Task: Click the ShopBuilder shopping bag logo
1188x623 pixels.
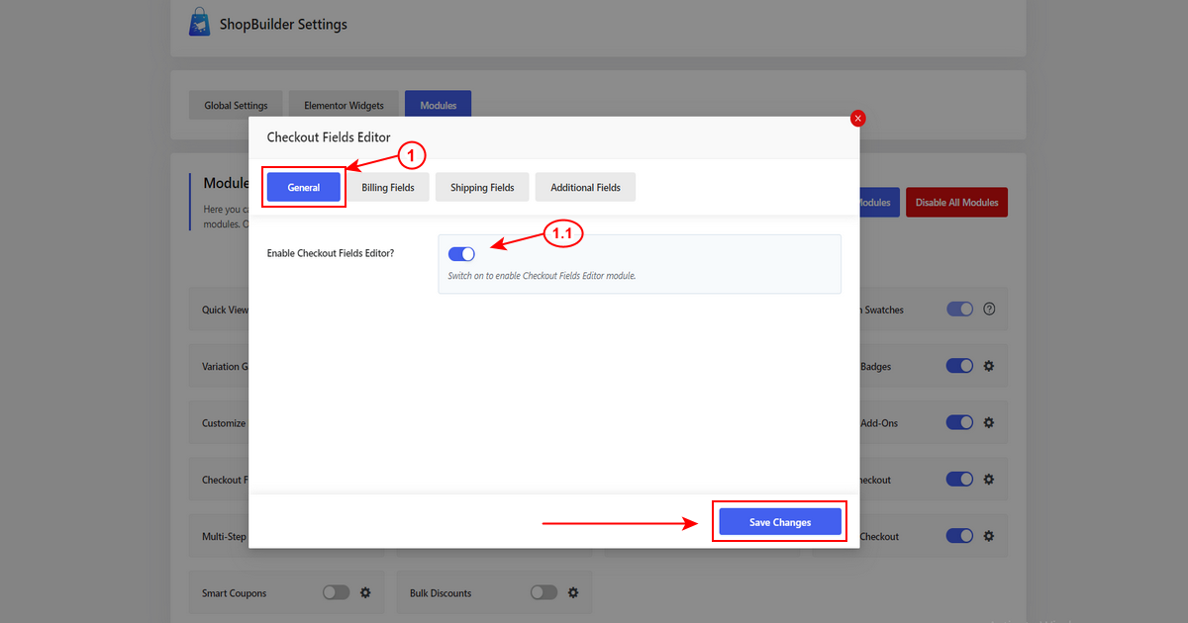Action: 199,23
